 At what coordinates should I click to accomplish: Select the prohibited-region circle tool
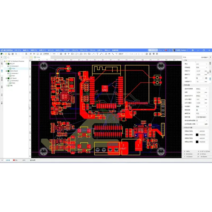pyautogui.click(x=89, y=54)
